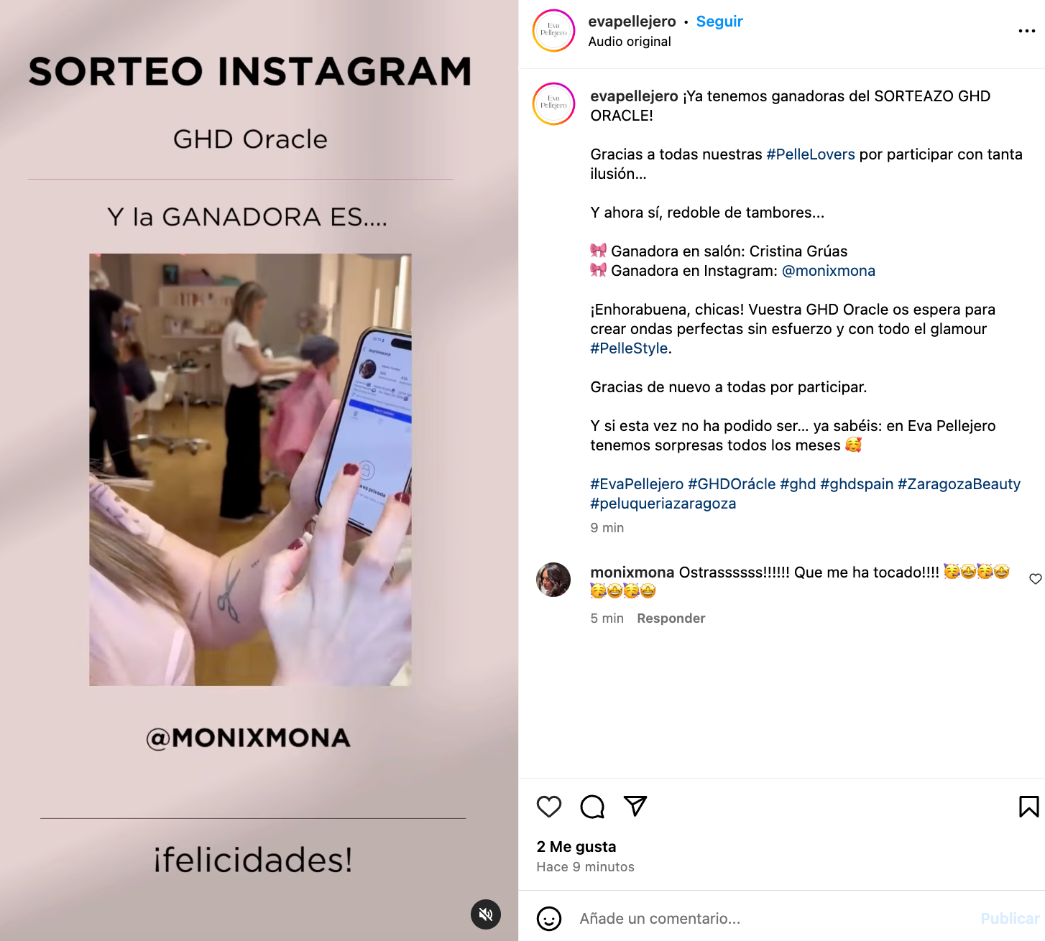Like monixmona's comment with small heart

point(1035,579)
